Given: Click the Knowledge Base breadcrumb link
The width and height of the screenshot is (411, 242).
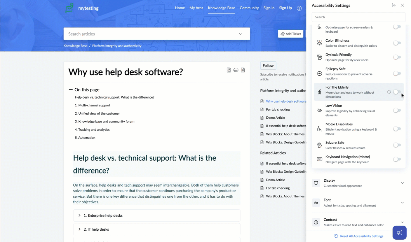Looking at the screenshot, I should 75,46.
